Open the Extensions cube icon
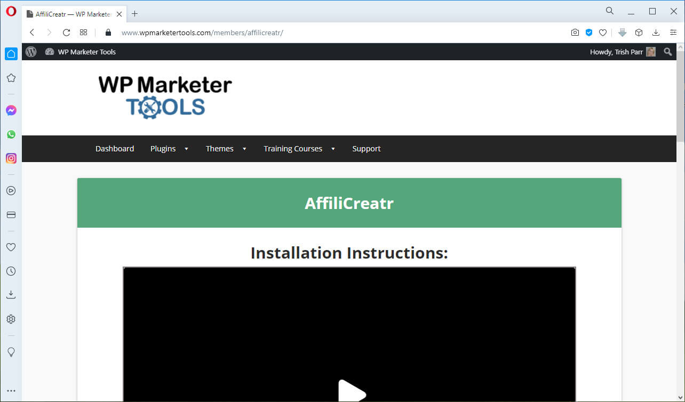 pos(639,33)
